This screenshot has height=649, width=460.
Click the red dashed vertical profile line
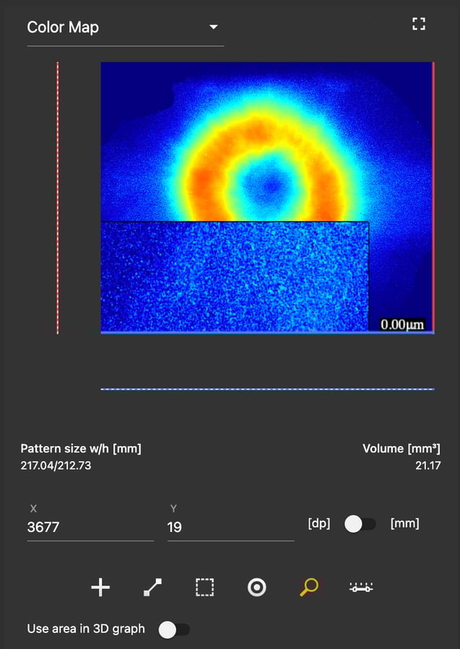pyautogui.click(x=58, y=197)
